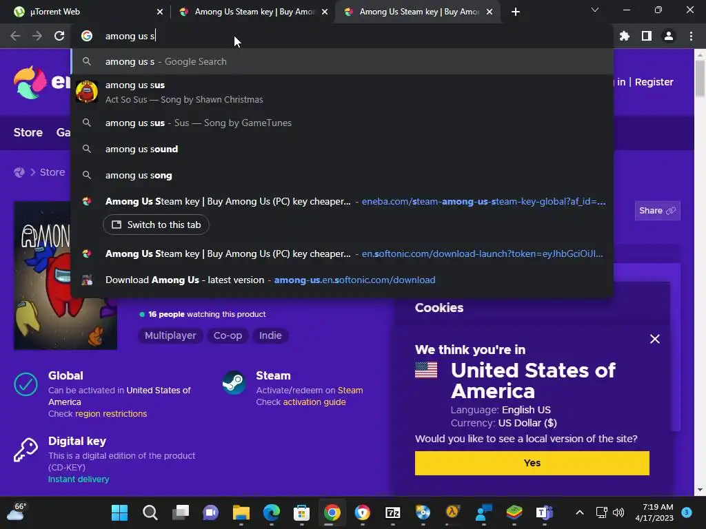Open the activation guide link
The image size is (706, 529).
point(314,402)
